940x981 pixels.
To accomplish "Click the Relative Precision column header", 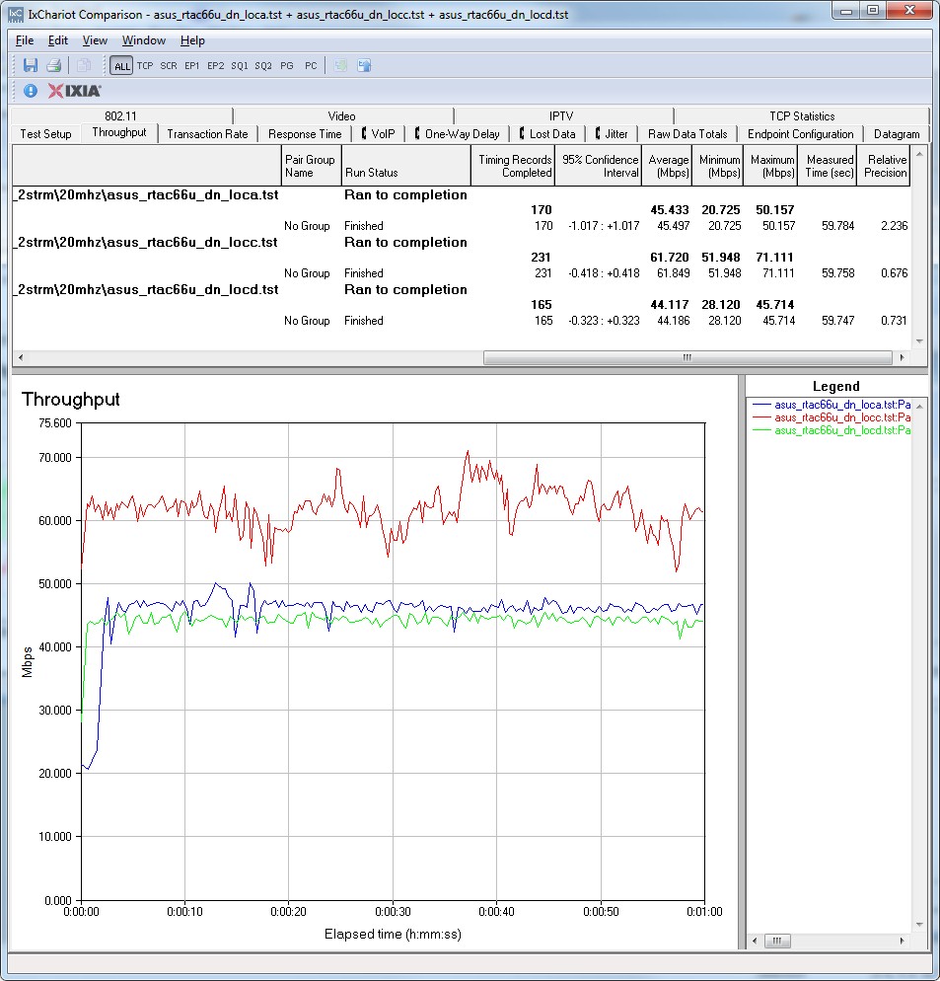I will (885, 166).
